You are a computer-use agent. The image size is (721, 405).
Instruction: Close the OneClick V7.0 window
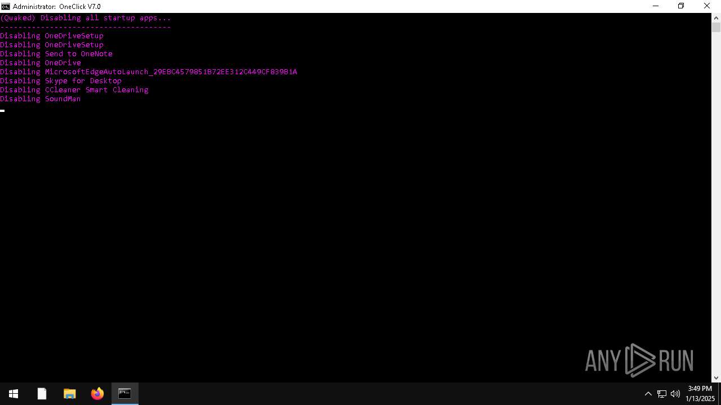[x=707, y=6]
